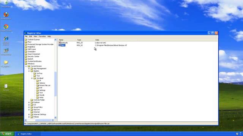243x136 pixels.
Task: Click the Speech key folder icon
Action: click(26, 59)
